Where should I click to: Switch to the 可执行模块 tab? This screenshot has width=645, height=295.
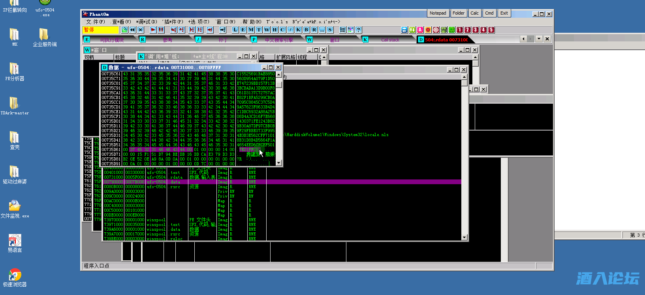point(112,40)
